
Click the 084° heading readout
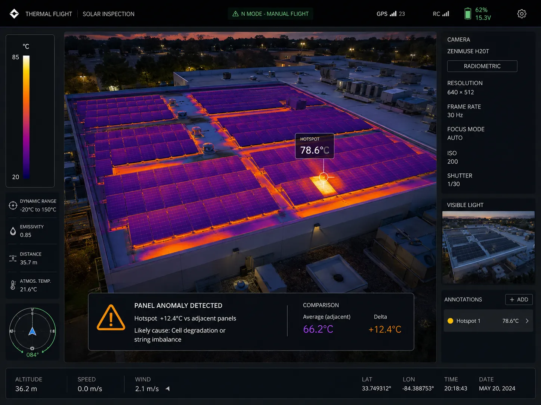click(x=33, y=355)
